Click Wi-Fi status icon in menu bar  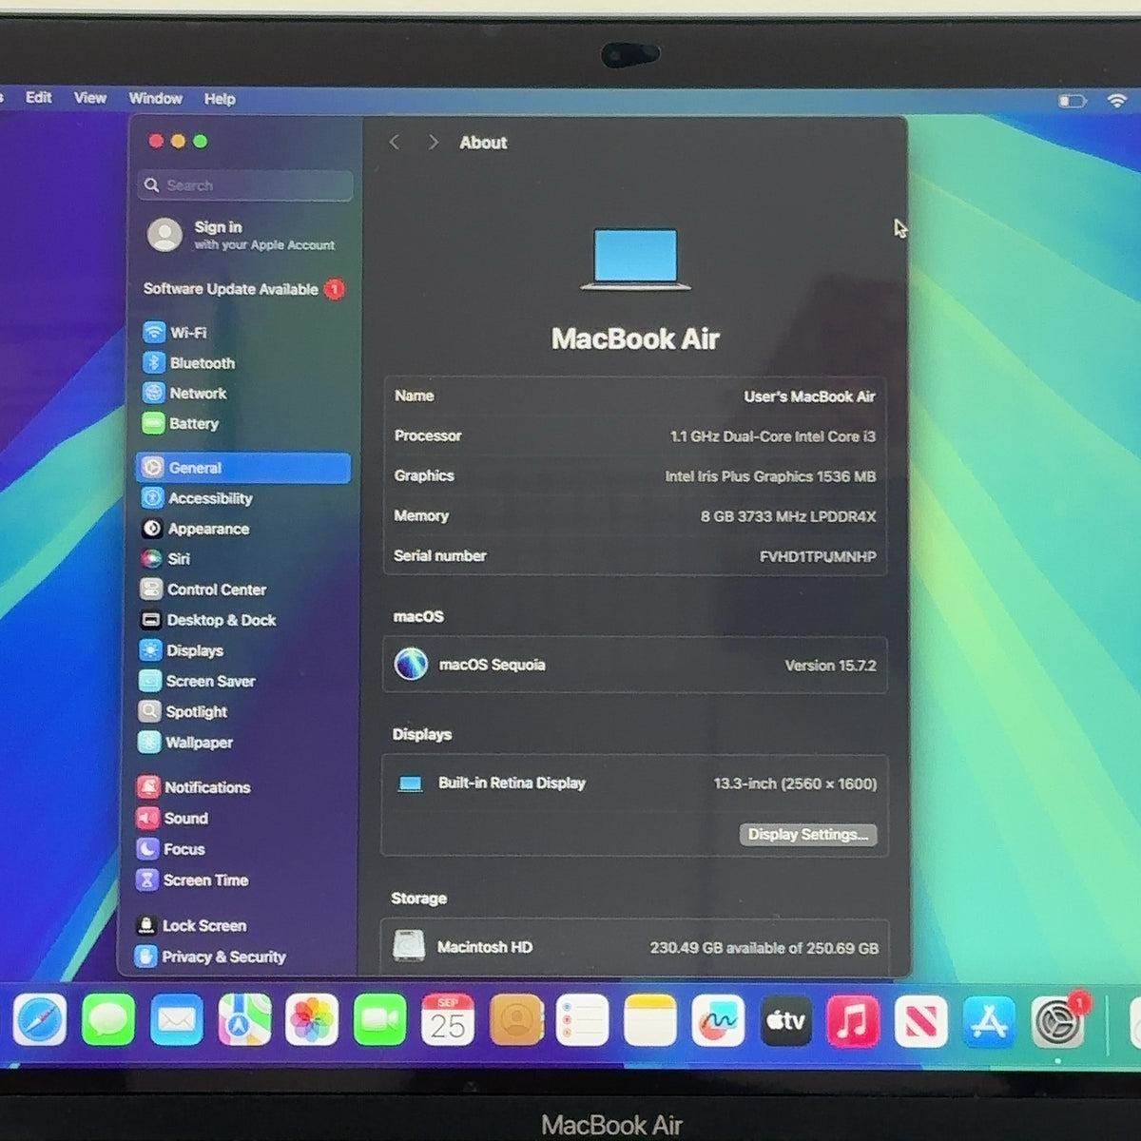click(1117, 100)
